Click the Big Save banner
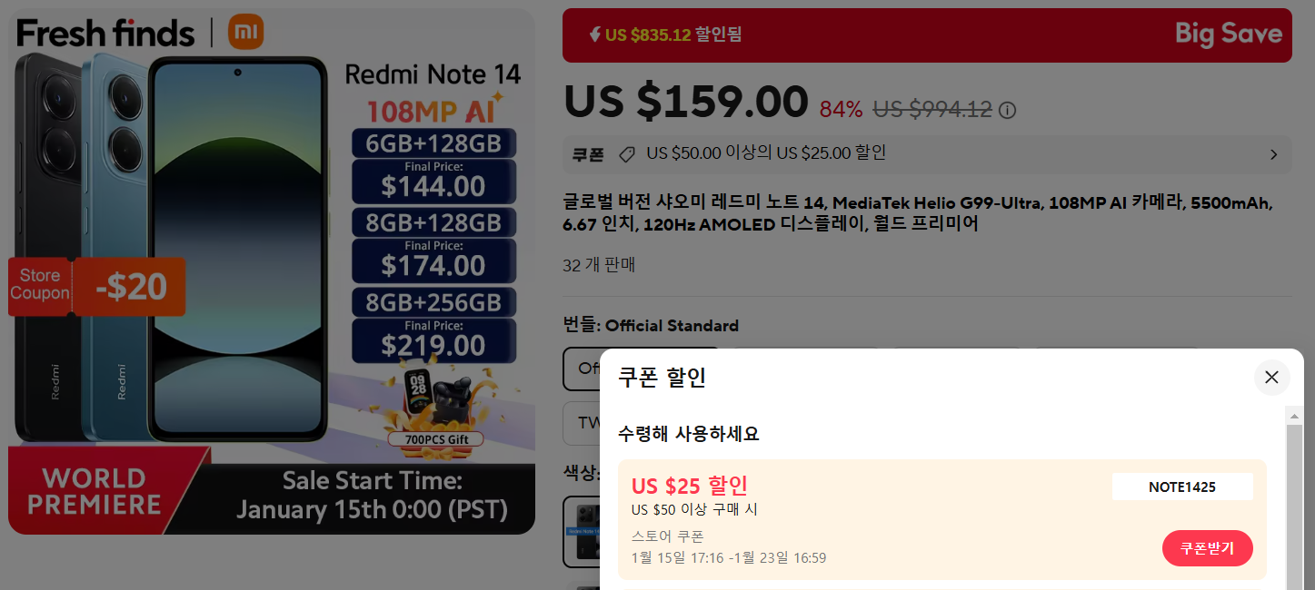 (x=927, y=35)
